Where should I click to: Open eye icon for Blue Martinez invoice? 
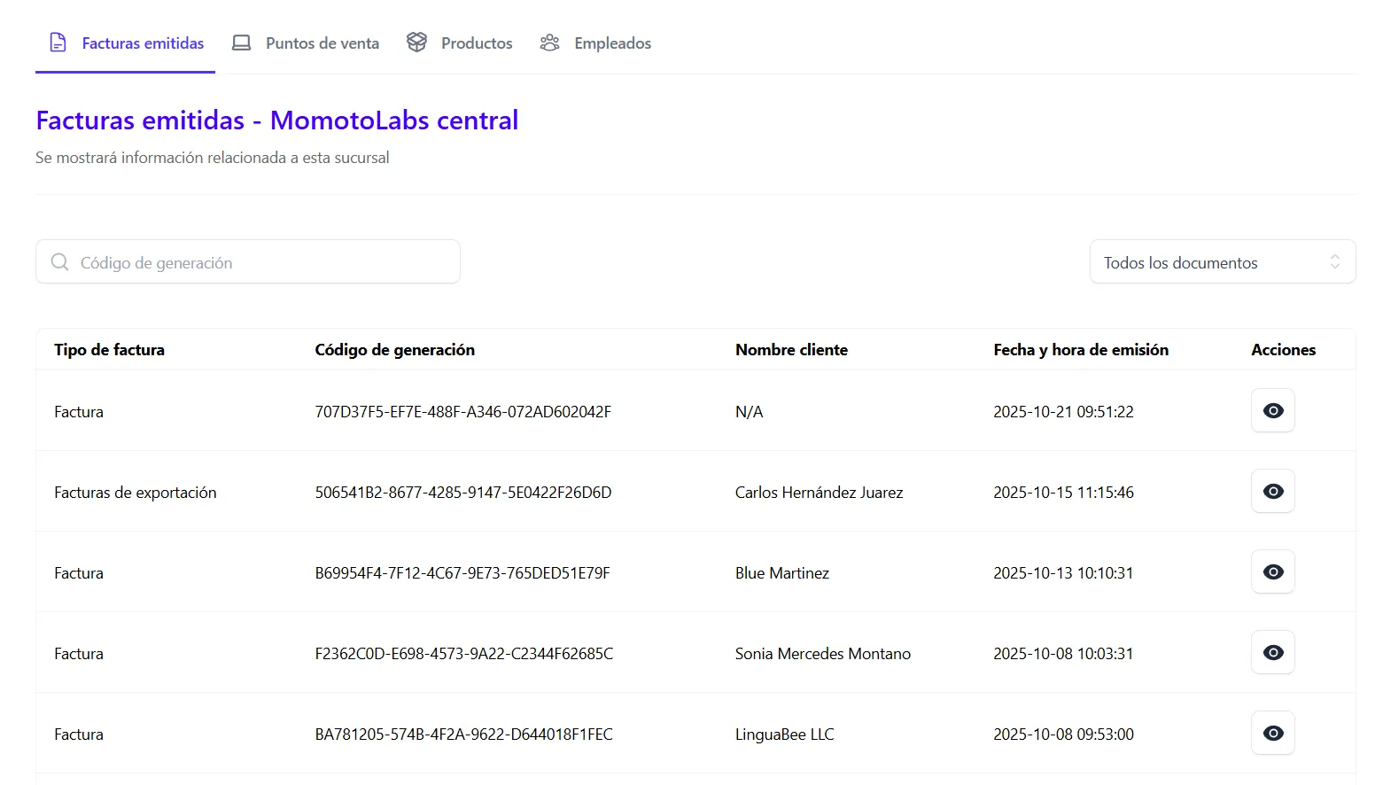pyautogui.click(x=1272, y=572)
